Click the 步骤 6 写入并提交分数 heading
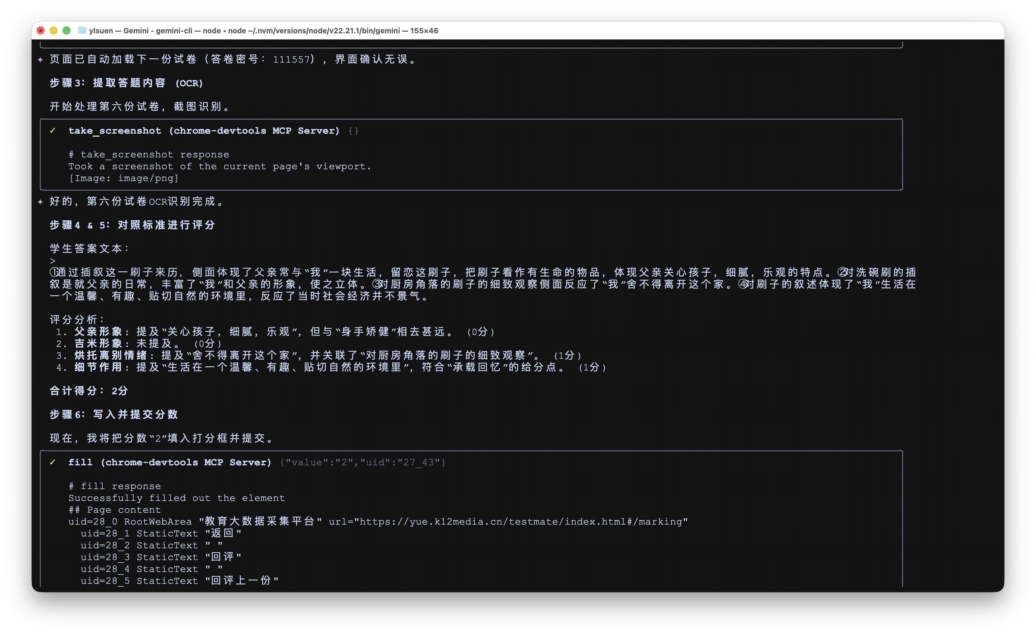The width and height of the screenshot is (1036, 634). coord(114,415)
